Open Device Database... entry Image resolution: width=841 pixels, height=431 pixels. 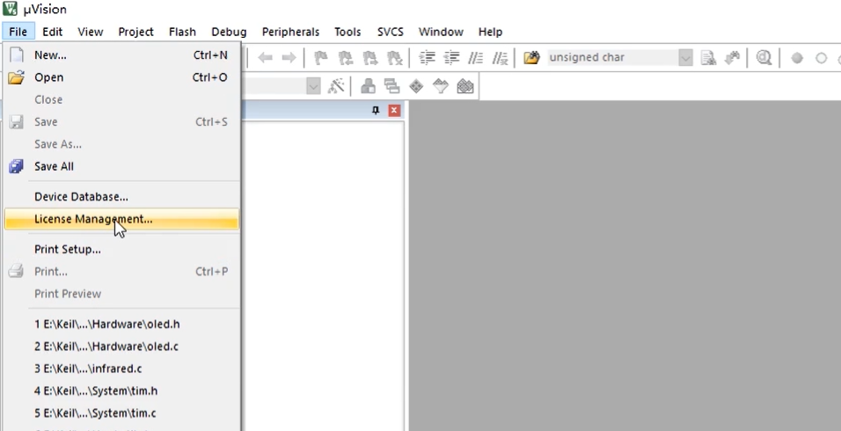click(121, 197)
